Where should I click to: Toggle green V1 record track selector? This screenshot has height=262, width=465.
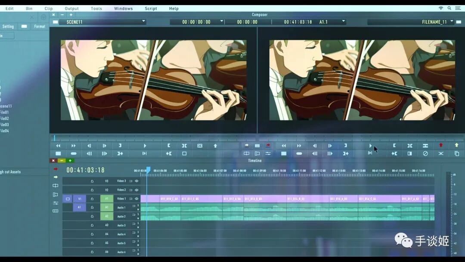pos(107,199)
